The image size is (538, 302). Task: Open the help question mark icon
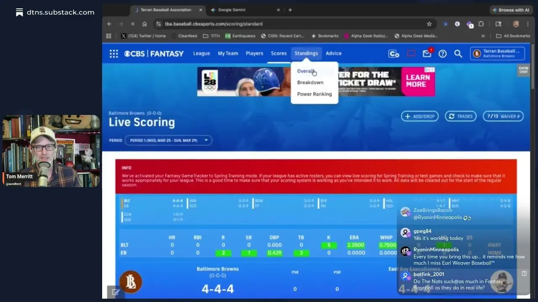pos(443,54)
